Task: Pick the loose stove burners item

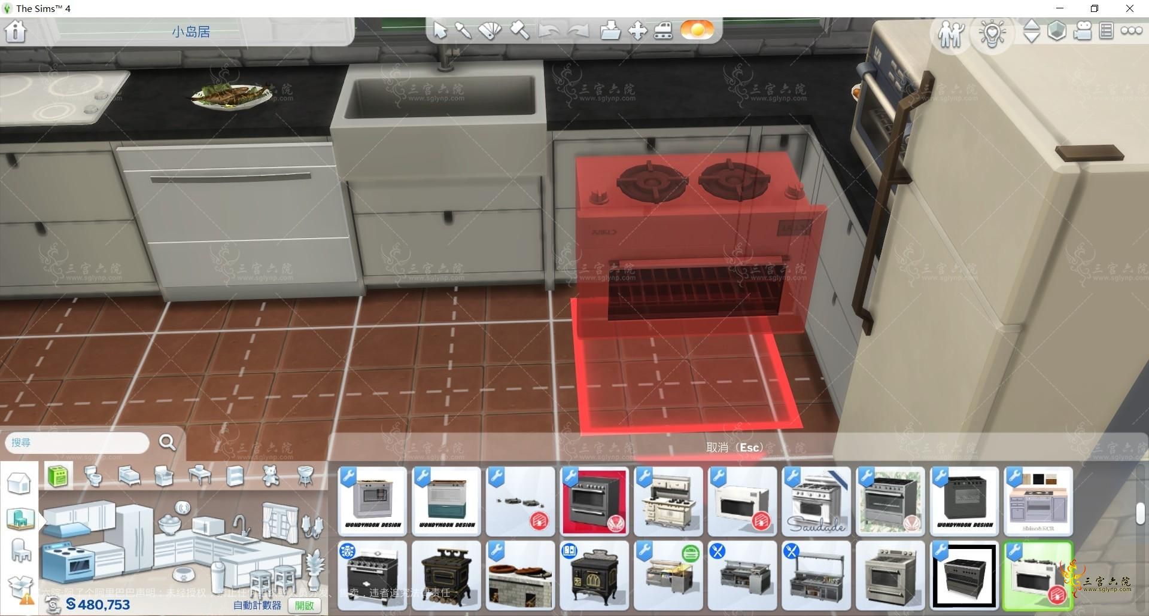Action: click(x=521, y=501)
